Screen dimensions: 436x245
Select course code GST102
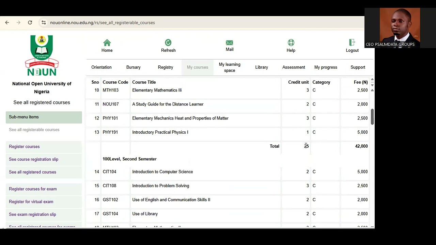[x=110, y=200]
